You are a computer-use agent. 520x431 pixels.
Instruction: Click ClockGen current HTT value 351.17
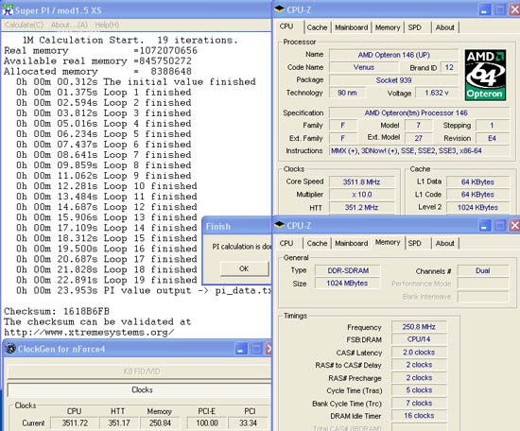tap(119, 423)
